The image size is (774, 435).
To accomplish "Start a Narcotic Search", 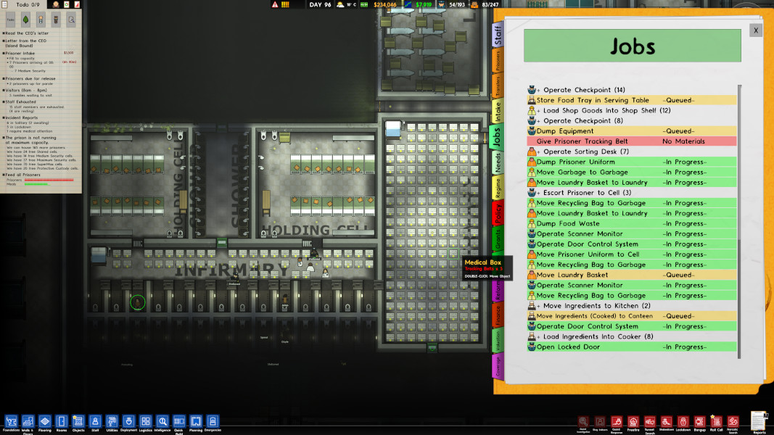I will click(x=733, y=422).
